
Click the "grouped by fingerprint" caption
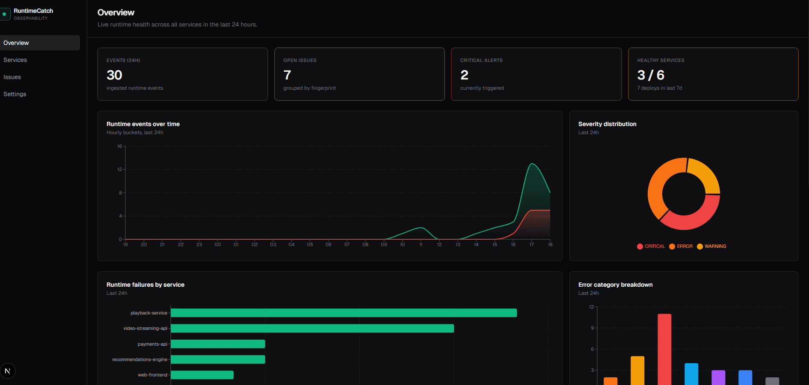[309, 88]
